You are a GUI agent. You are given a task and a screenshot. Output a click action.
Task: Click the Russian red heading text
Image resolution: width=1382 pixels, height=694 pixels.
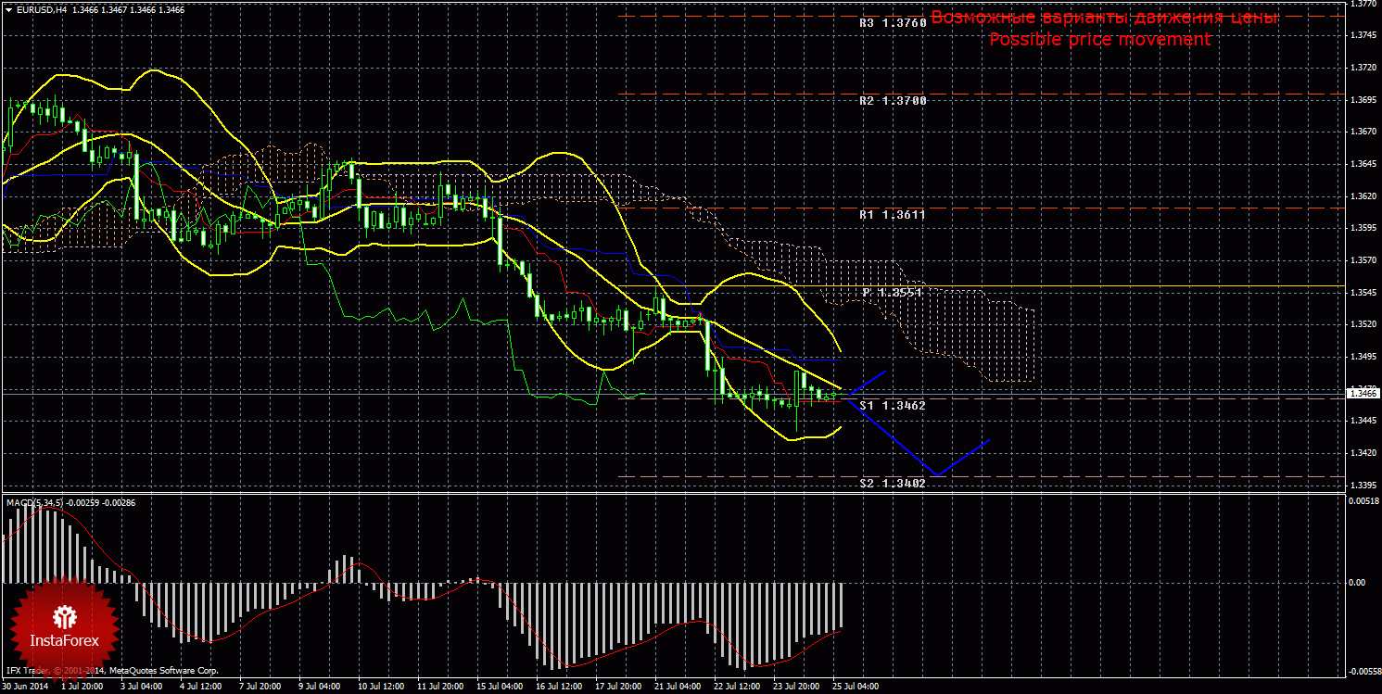click(1104, 18)
